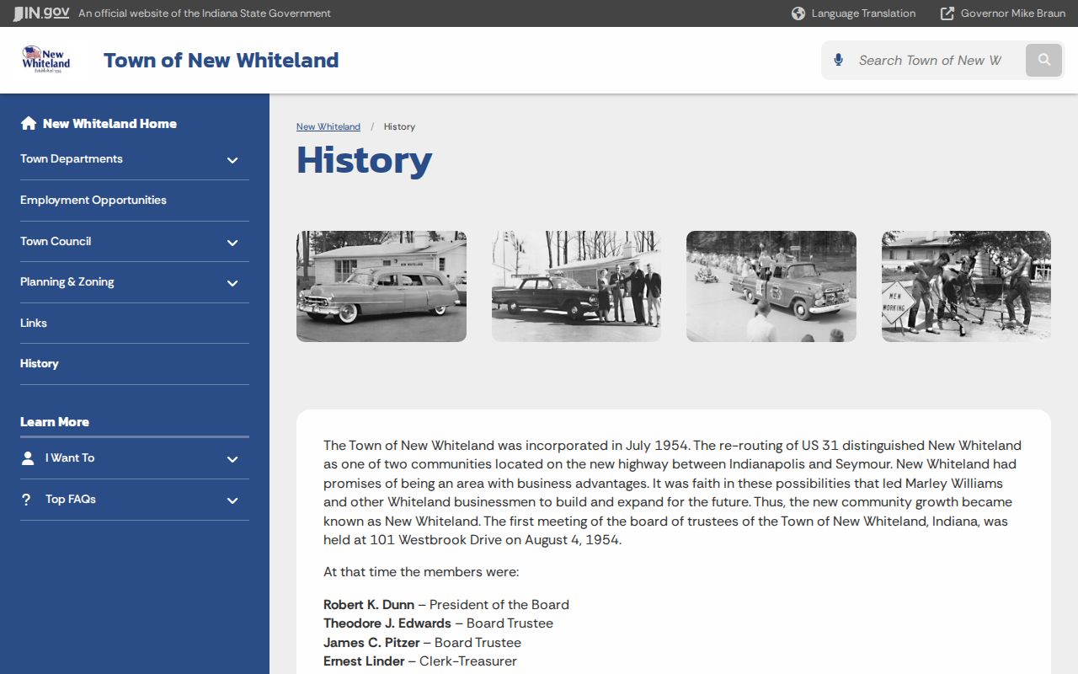Open the pickup truck parade photo
Viewport: 1078px width, 674px height.
click(771, 286)
